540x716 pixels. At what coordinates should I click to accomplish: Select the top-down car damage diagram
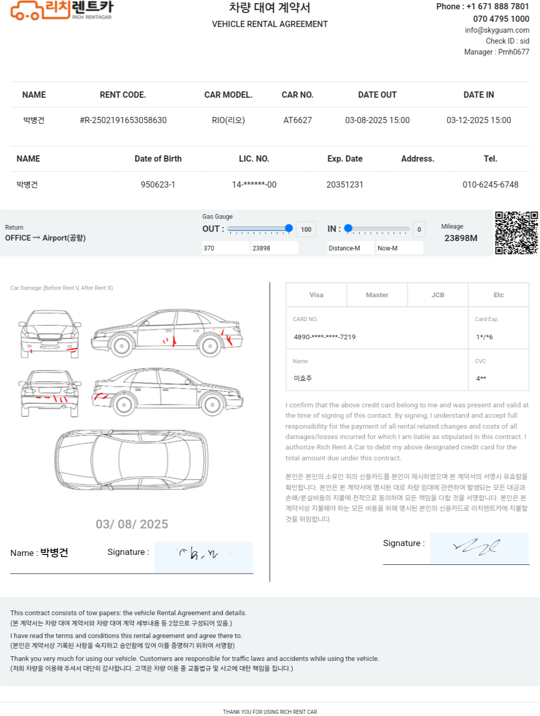click(x=132, y=460)
